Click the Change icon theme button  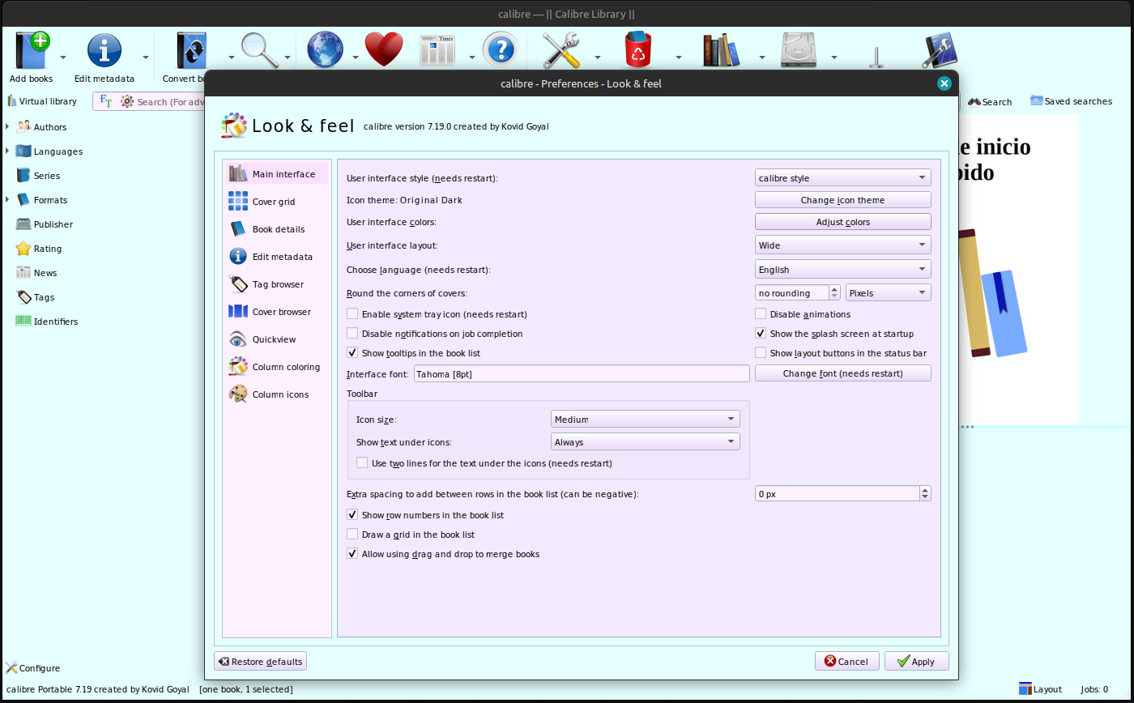(842, 200)
